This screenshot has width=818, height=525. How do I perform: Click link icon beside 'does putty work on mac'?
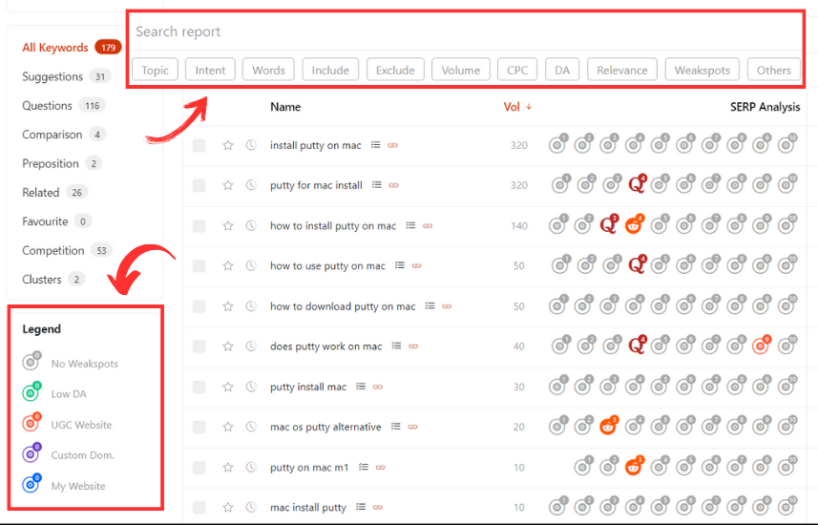click(x=413, y=346)
